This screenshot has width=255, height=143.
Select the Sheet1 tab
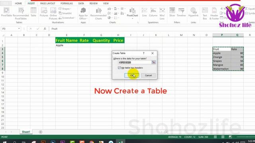point(26,132)
